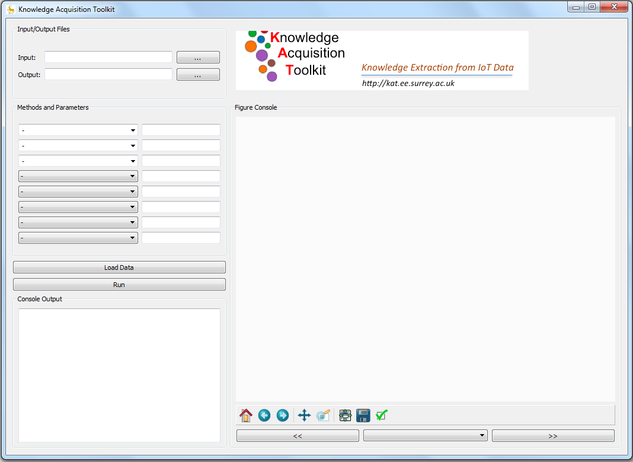
Task: Open the eighth method dropdown
Action: 78,237
